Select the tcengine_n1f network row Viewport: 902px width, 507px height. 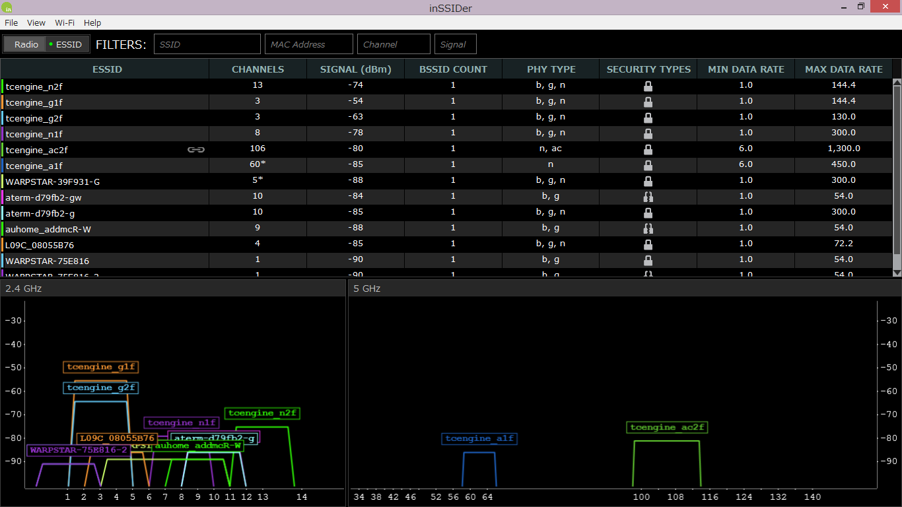pyautogui.click(x=446, y=133)
